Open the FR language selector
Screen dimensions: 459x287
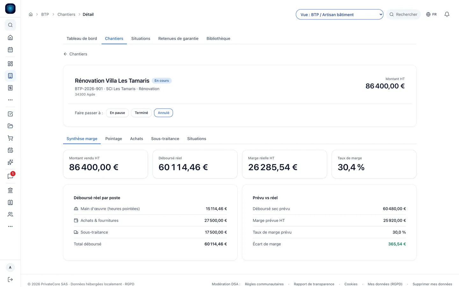tap(431, 14)
